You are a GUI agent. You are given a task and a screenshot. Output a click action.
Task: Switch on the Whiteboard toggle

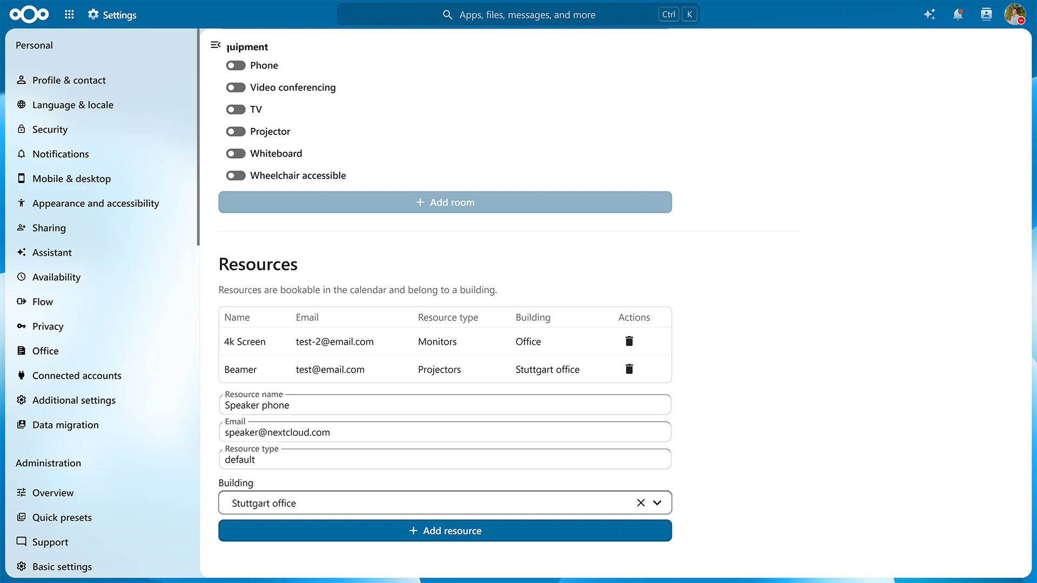(x=235, y=154)
